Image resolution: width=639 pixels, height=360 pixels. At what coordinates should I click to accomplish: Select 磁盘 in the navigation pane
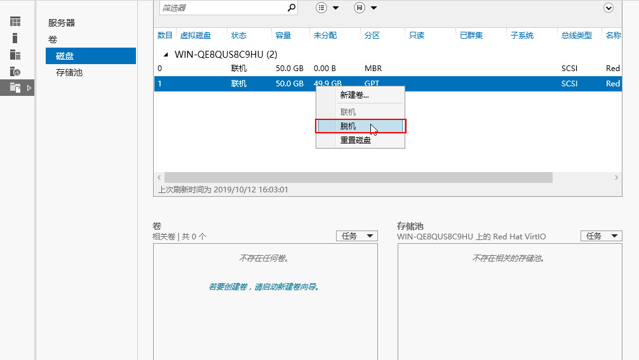point(91,56)
